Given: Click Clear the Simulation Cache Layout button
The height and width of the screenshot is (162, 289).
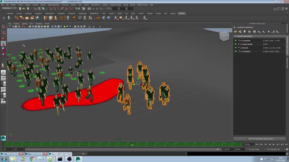Looking at the screenshot, I should pos(259,139).
